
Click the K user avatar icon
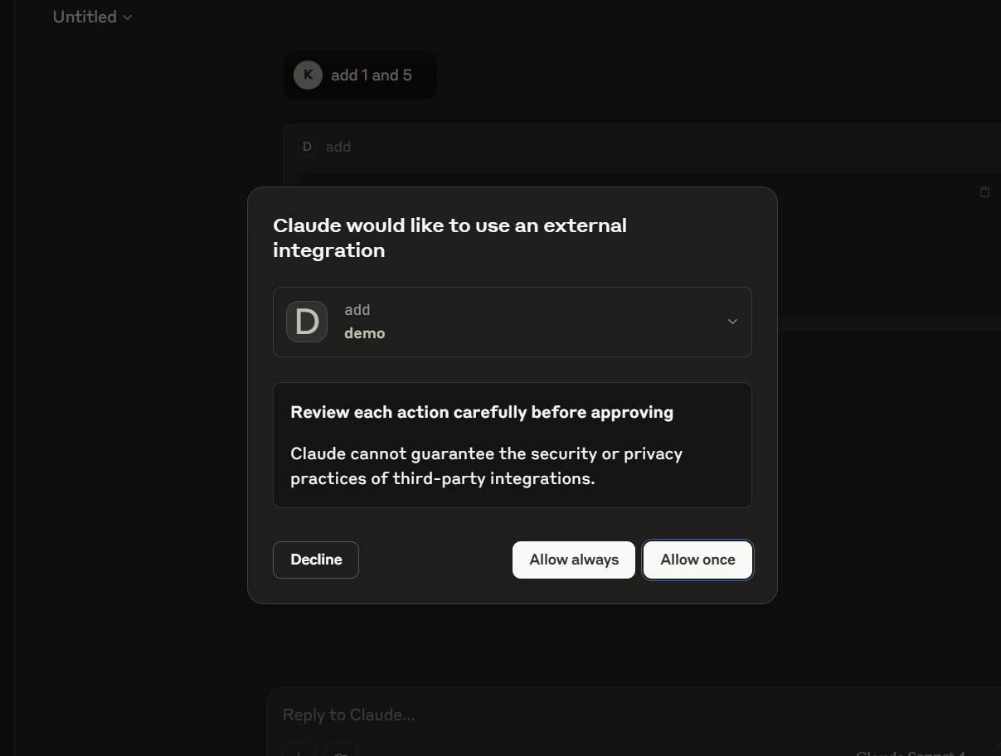tap(308, 75)
